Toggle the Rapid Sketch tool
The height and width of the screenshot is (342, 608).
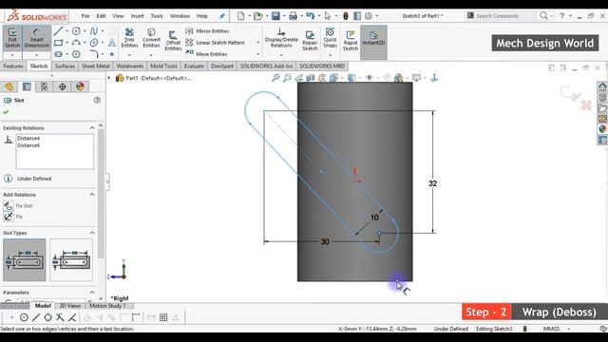click(351, 41)
